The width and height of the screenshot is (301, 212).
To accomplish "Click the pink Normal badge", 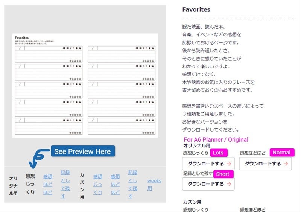I will (281, 153).
